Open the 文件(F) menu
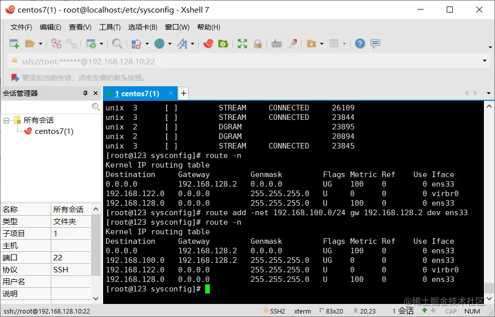Viewport: 495px width, 317px height. (x=21, y=27)
